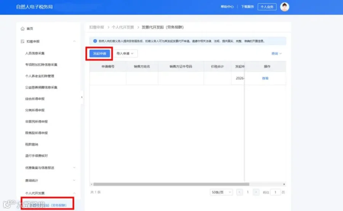Click 扣缴申报 breadcrumb link

click(x=96, y=27)
